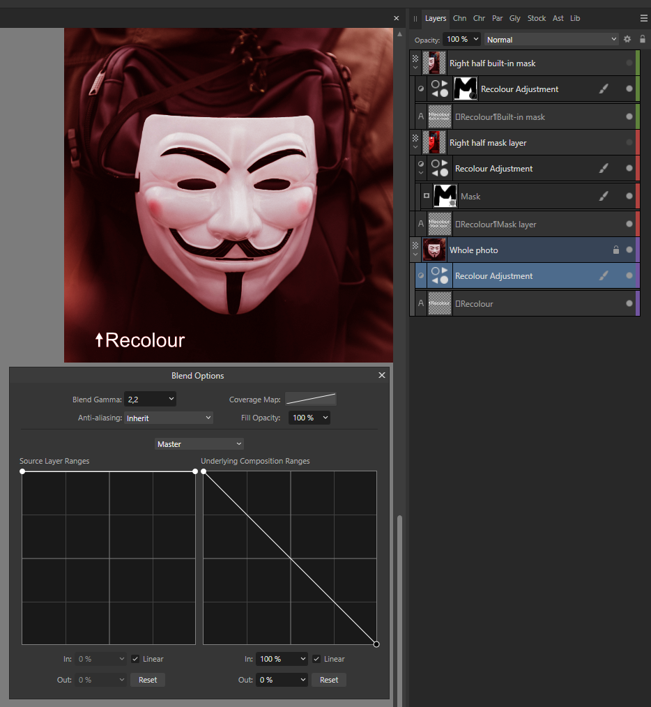Show Right half built-in mask layer
The height and width of the screenshot is (707, 651).
[629, 63]
